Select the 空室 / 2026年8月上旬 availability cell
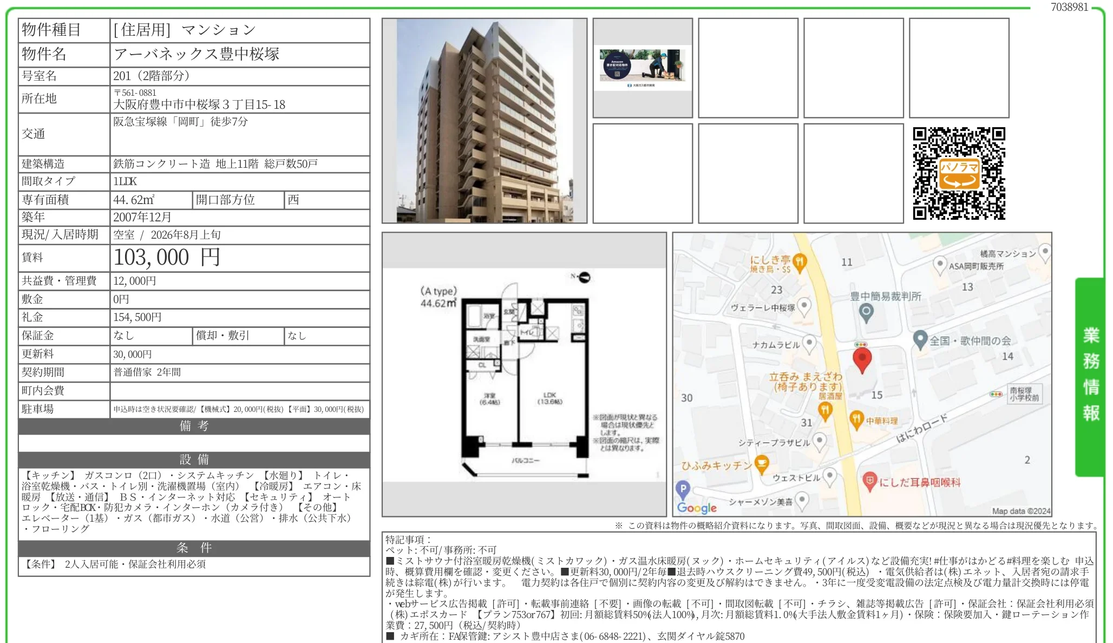Screen dimensions: 1113x643 [x=240, y=235]
